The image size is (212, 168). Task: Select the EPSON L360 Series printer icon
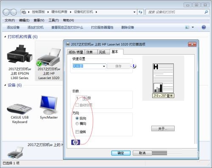point(20,54)
